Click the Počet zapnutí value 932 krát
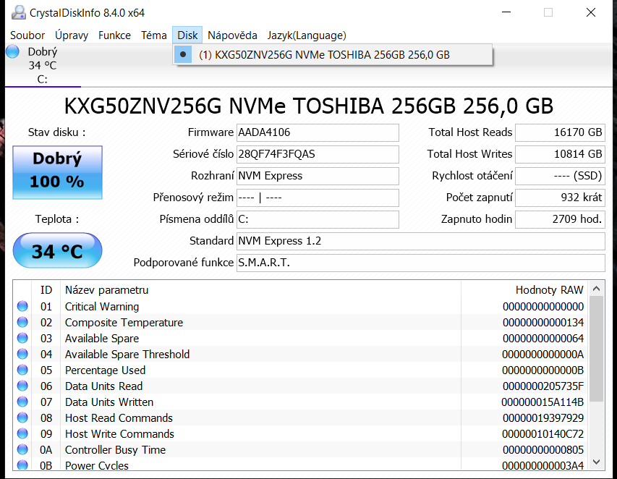 coord(560,198)
